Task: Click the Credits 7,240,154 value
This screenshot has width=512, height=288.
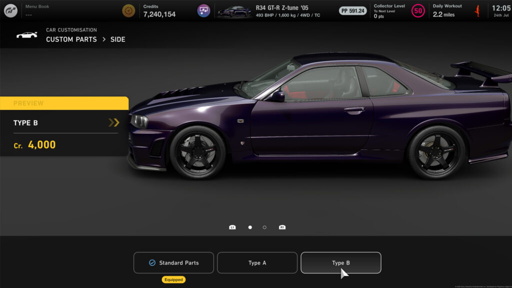Action: coord(159,14)
